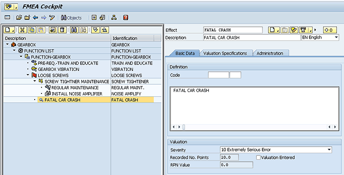Switch to the Basic Data tab

point(185,53)
